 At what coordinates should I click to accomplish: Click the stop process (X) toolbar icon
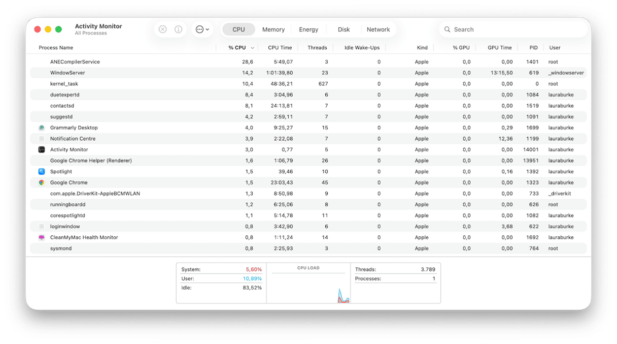click(162, 29)
